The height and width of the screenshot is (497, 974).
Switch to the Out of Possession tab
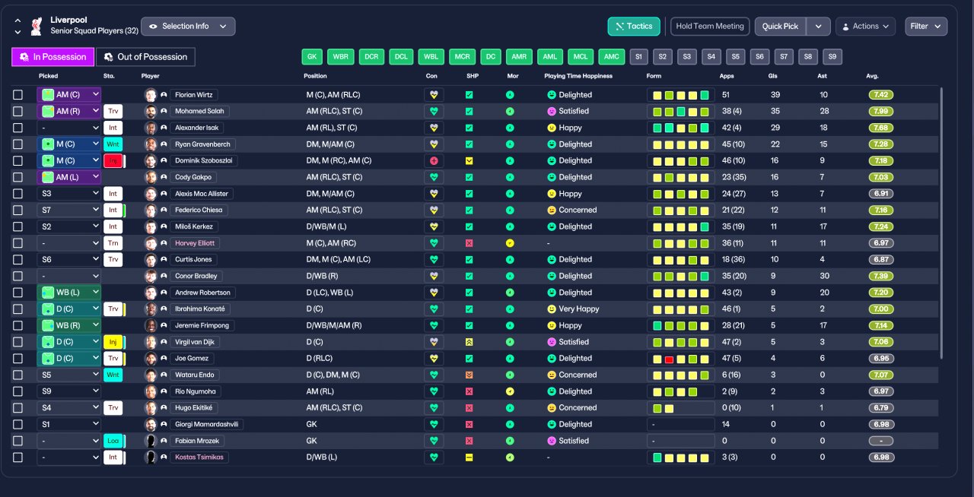[x=145, y=57]
